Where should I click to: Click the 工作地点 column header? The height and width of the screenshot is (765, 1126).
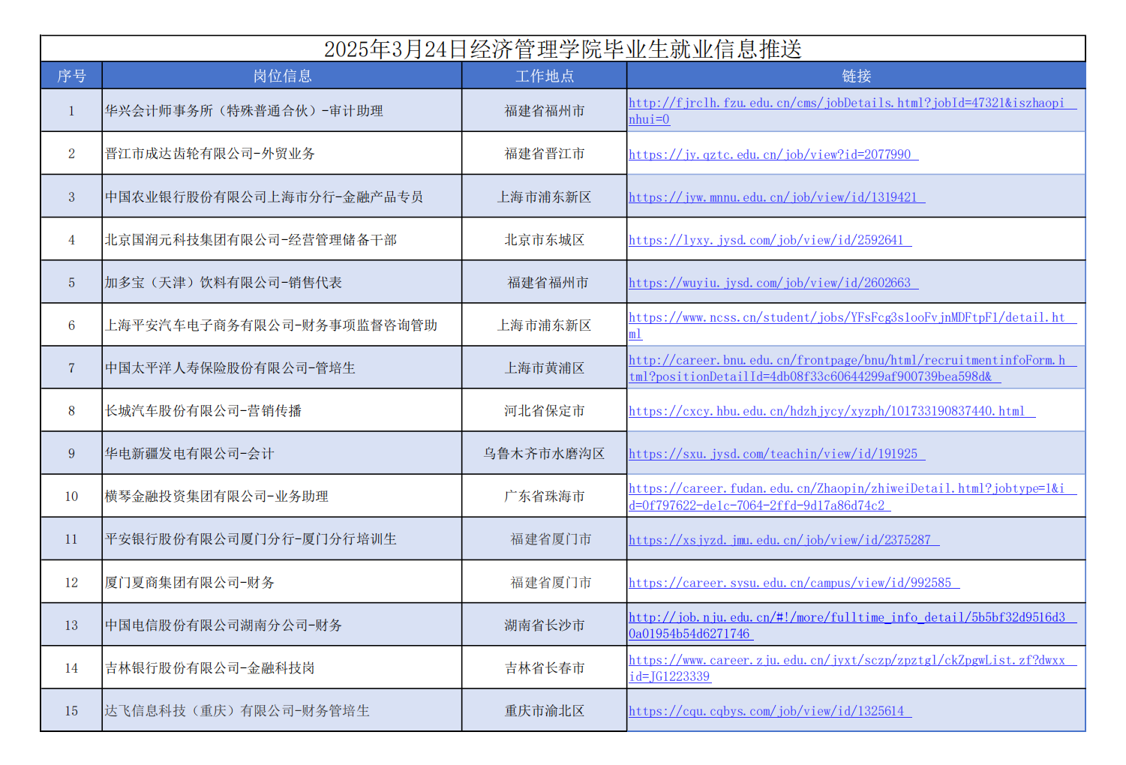pyautogui.click(x=544, y=76)
